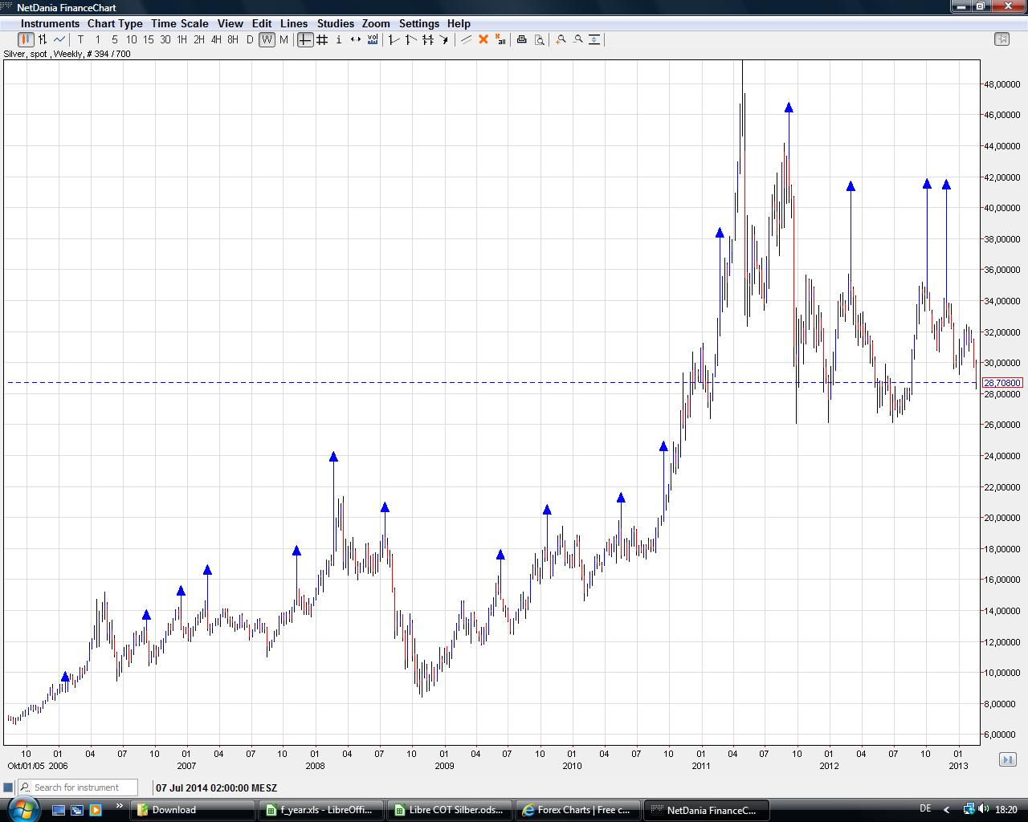1028x822 pixels.
Task: Open the print preview icon
Action: point(539,39)
